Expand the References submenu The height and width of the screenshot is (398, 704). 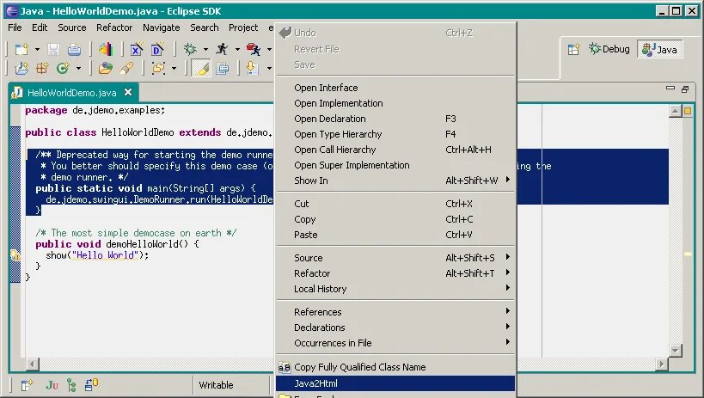(x=395, y=312)
